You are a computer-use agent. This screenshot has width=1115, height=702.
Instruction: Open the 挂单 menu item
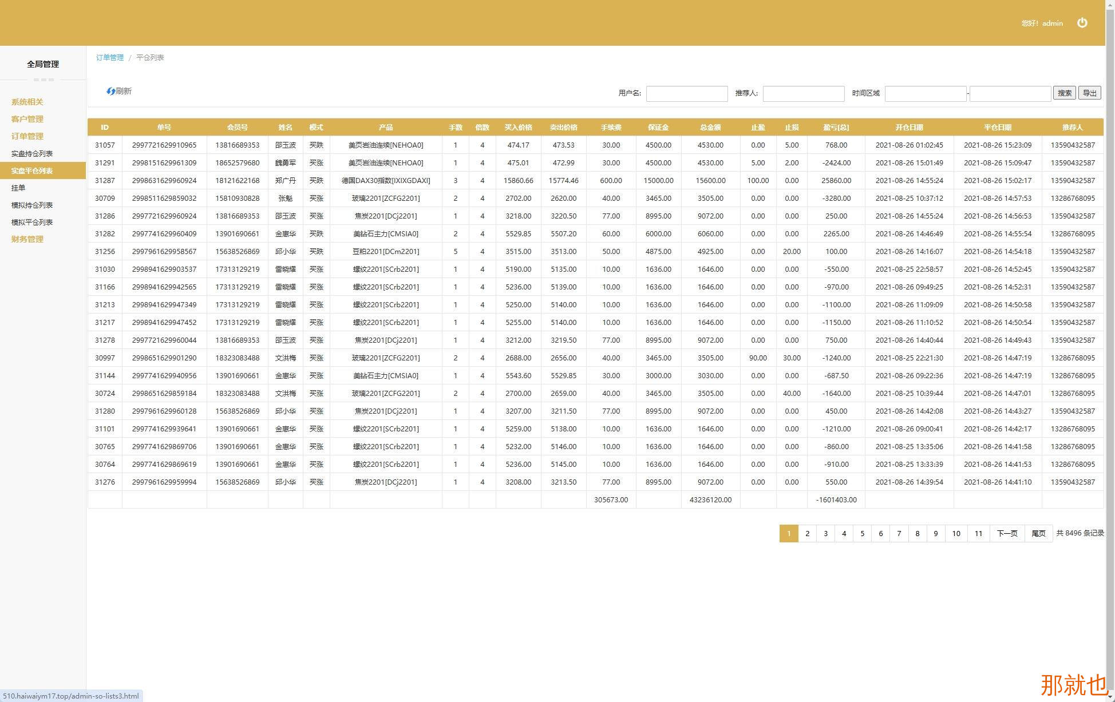pyautogui.click(x=18, y=188)
